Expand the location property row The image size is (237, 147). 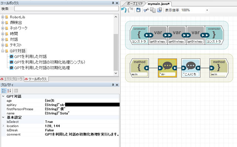3,126
